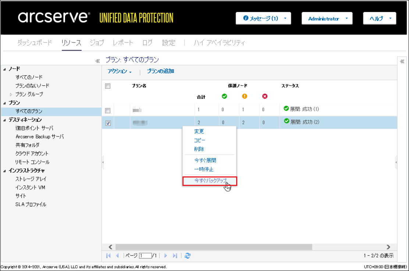
Task: Toggle the select-all plans checkbox in header
Action: pyautogui.click(x=108, y=86)
